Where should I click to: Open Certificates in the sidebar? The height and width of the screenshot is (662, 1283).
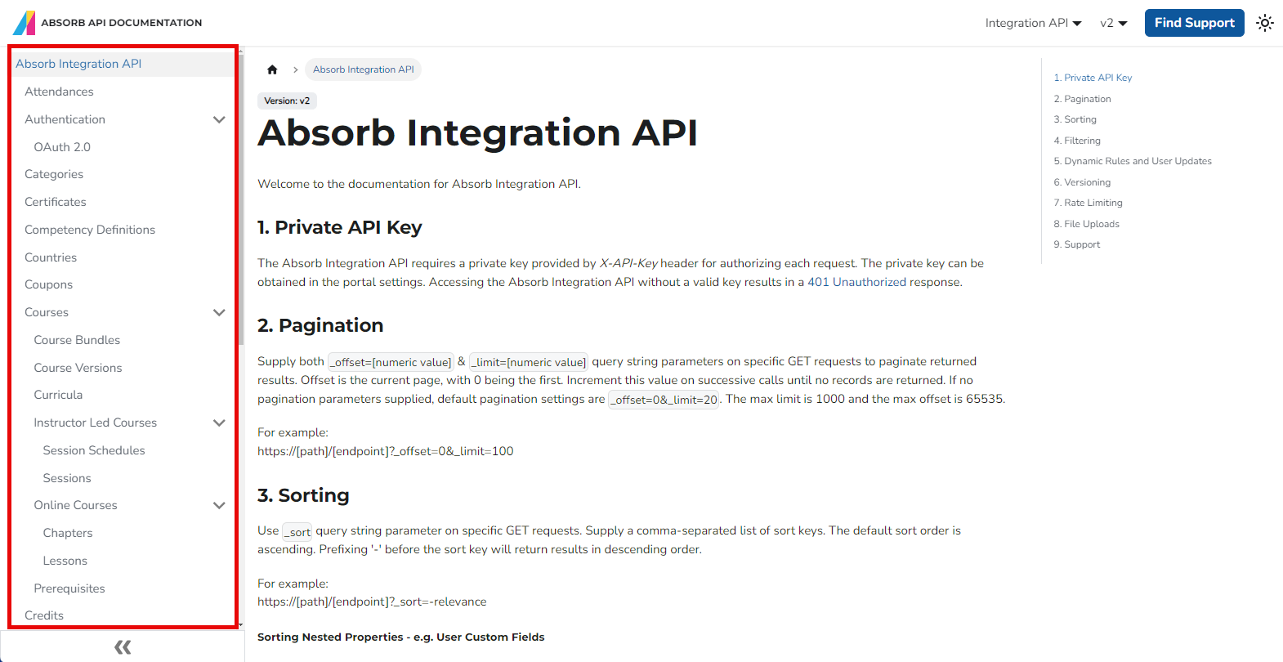tap(56, 202)
